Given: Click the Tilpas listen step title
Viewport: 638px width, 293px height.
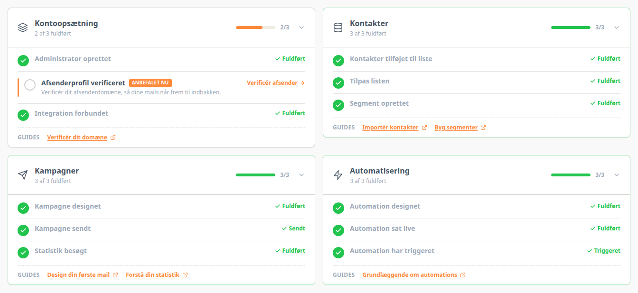Looking at the screenshot, I should coord(370,81).
